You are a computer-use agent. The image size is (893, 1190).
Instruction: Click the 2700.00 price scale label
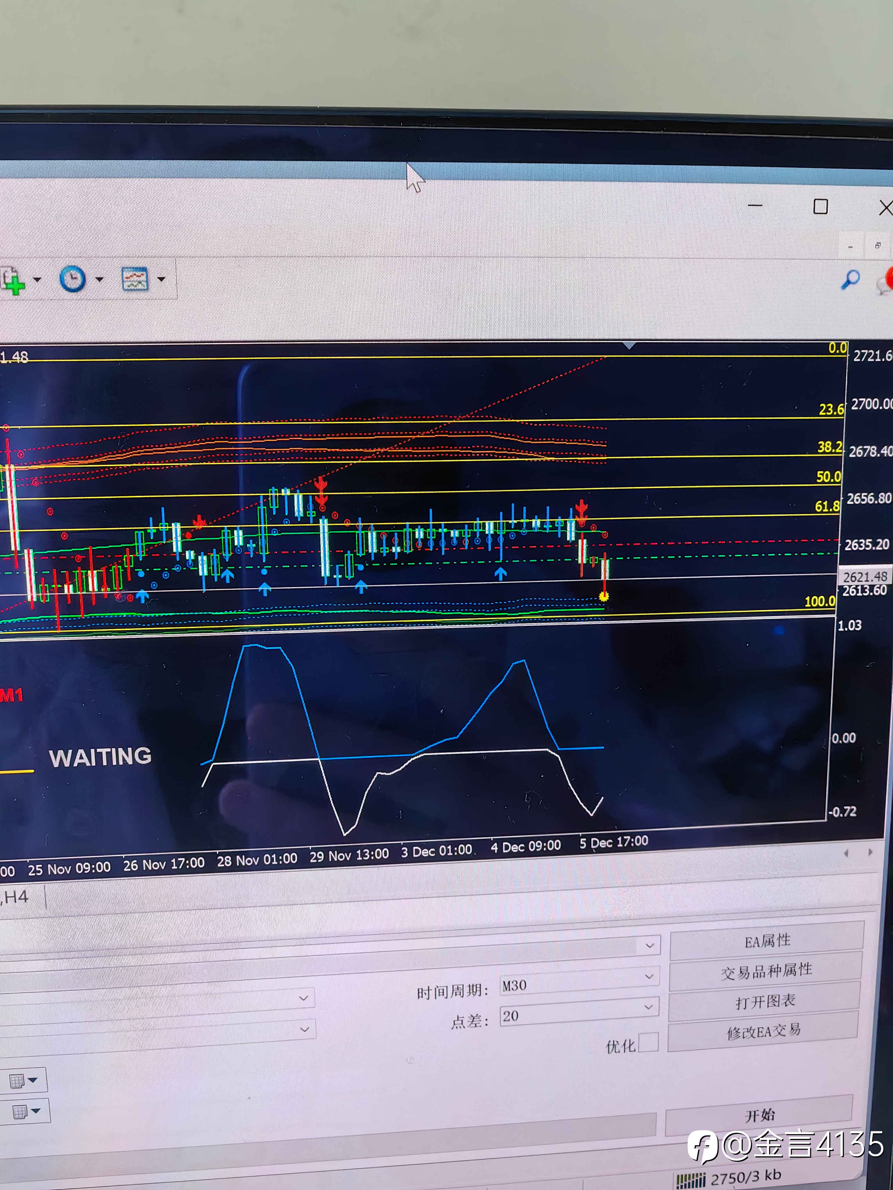[x=871, y=404]
